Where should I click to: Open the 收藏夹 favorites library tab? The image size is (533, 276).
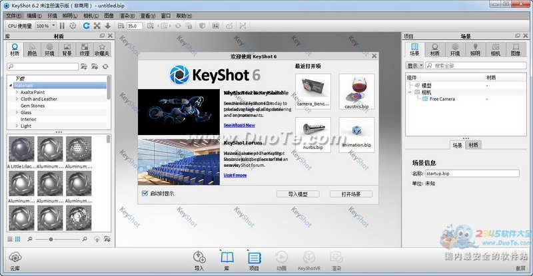click(x=102, y=50)
